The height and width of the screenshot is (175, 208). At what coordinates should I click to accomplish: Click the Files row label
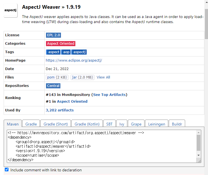click(9, 77)
